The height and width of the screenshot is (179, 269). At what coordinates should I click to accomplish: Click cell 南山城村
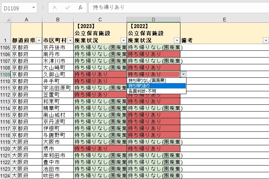coord(58,115)
